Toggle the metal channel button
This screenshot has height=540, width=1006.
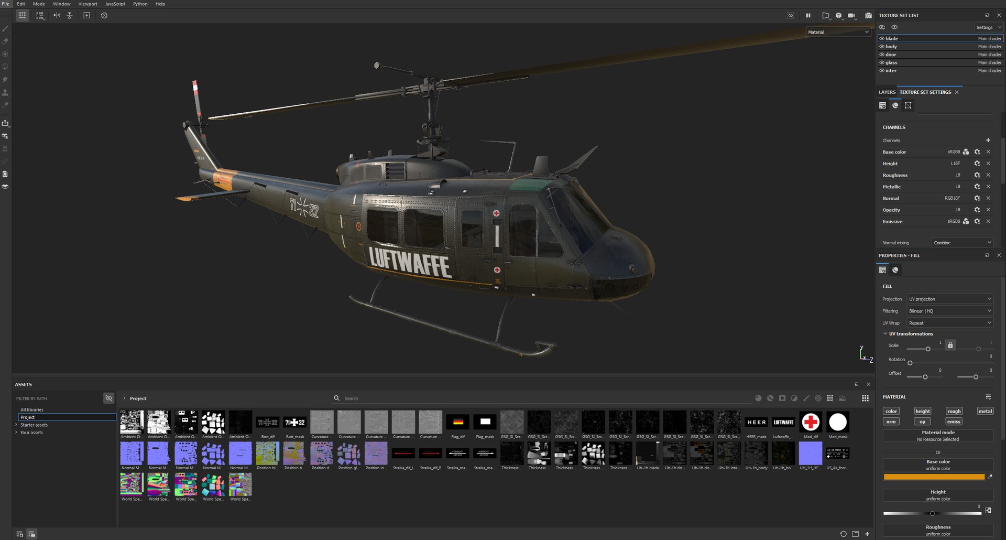985,411
